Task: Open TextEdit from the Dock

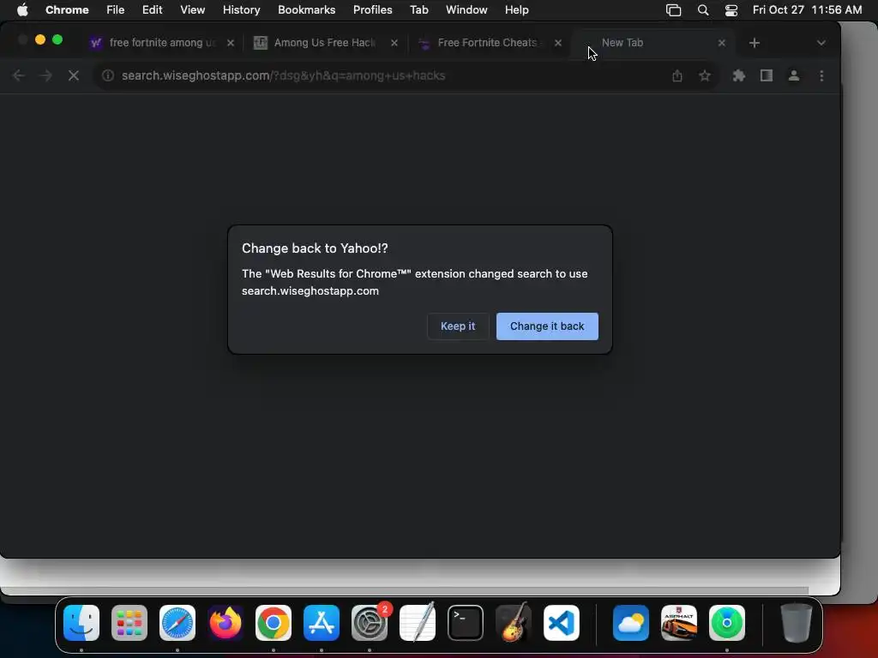Action: pos(418,623)
